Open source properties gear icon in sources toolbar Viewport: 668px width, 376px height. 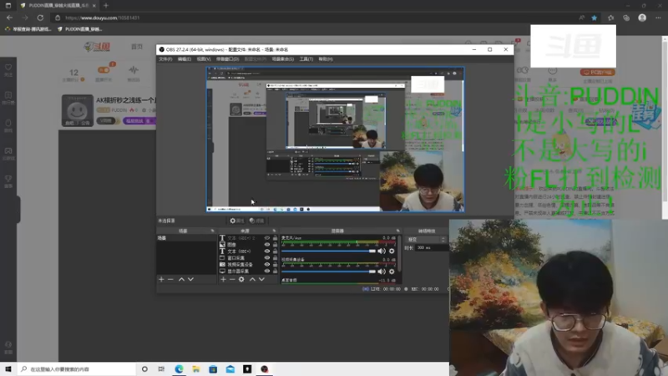tap(241, 279)
